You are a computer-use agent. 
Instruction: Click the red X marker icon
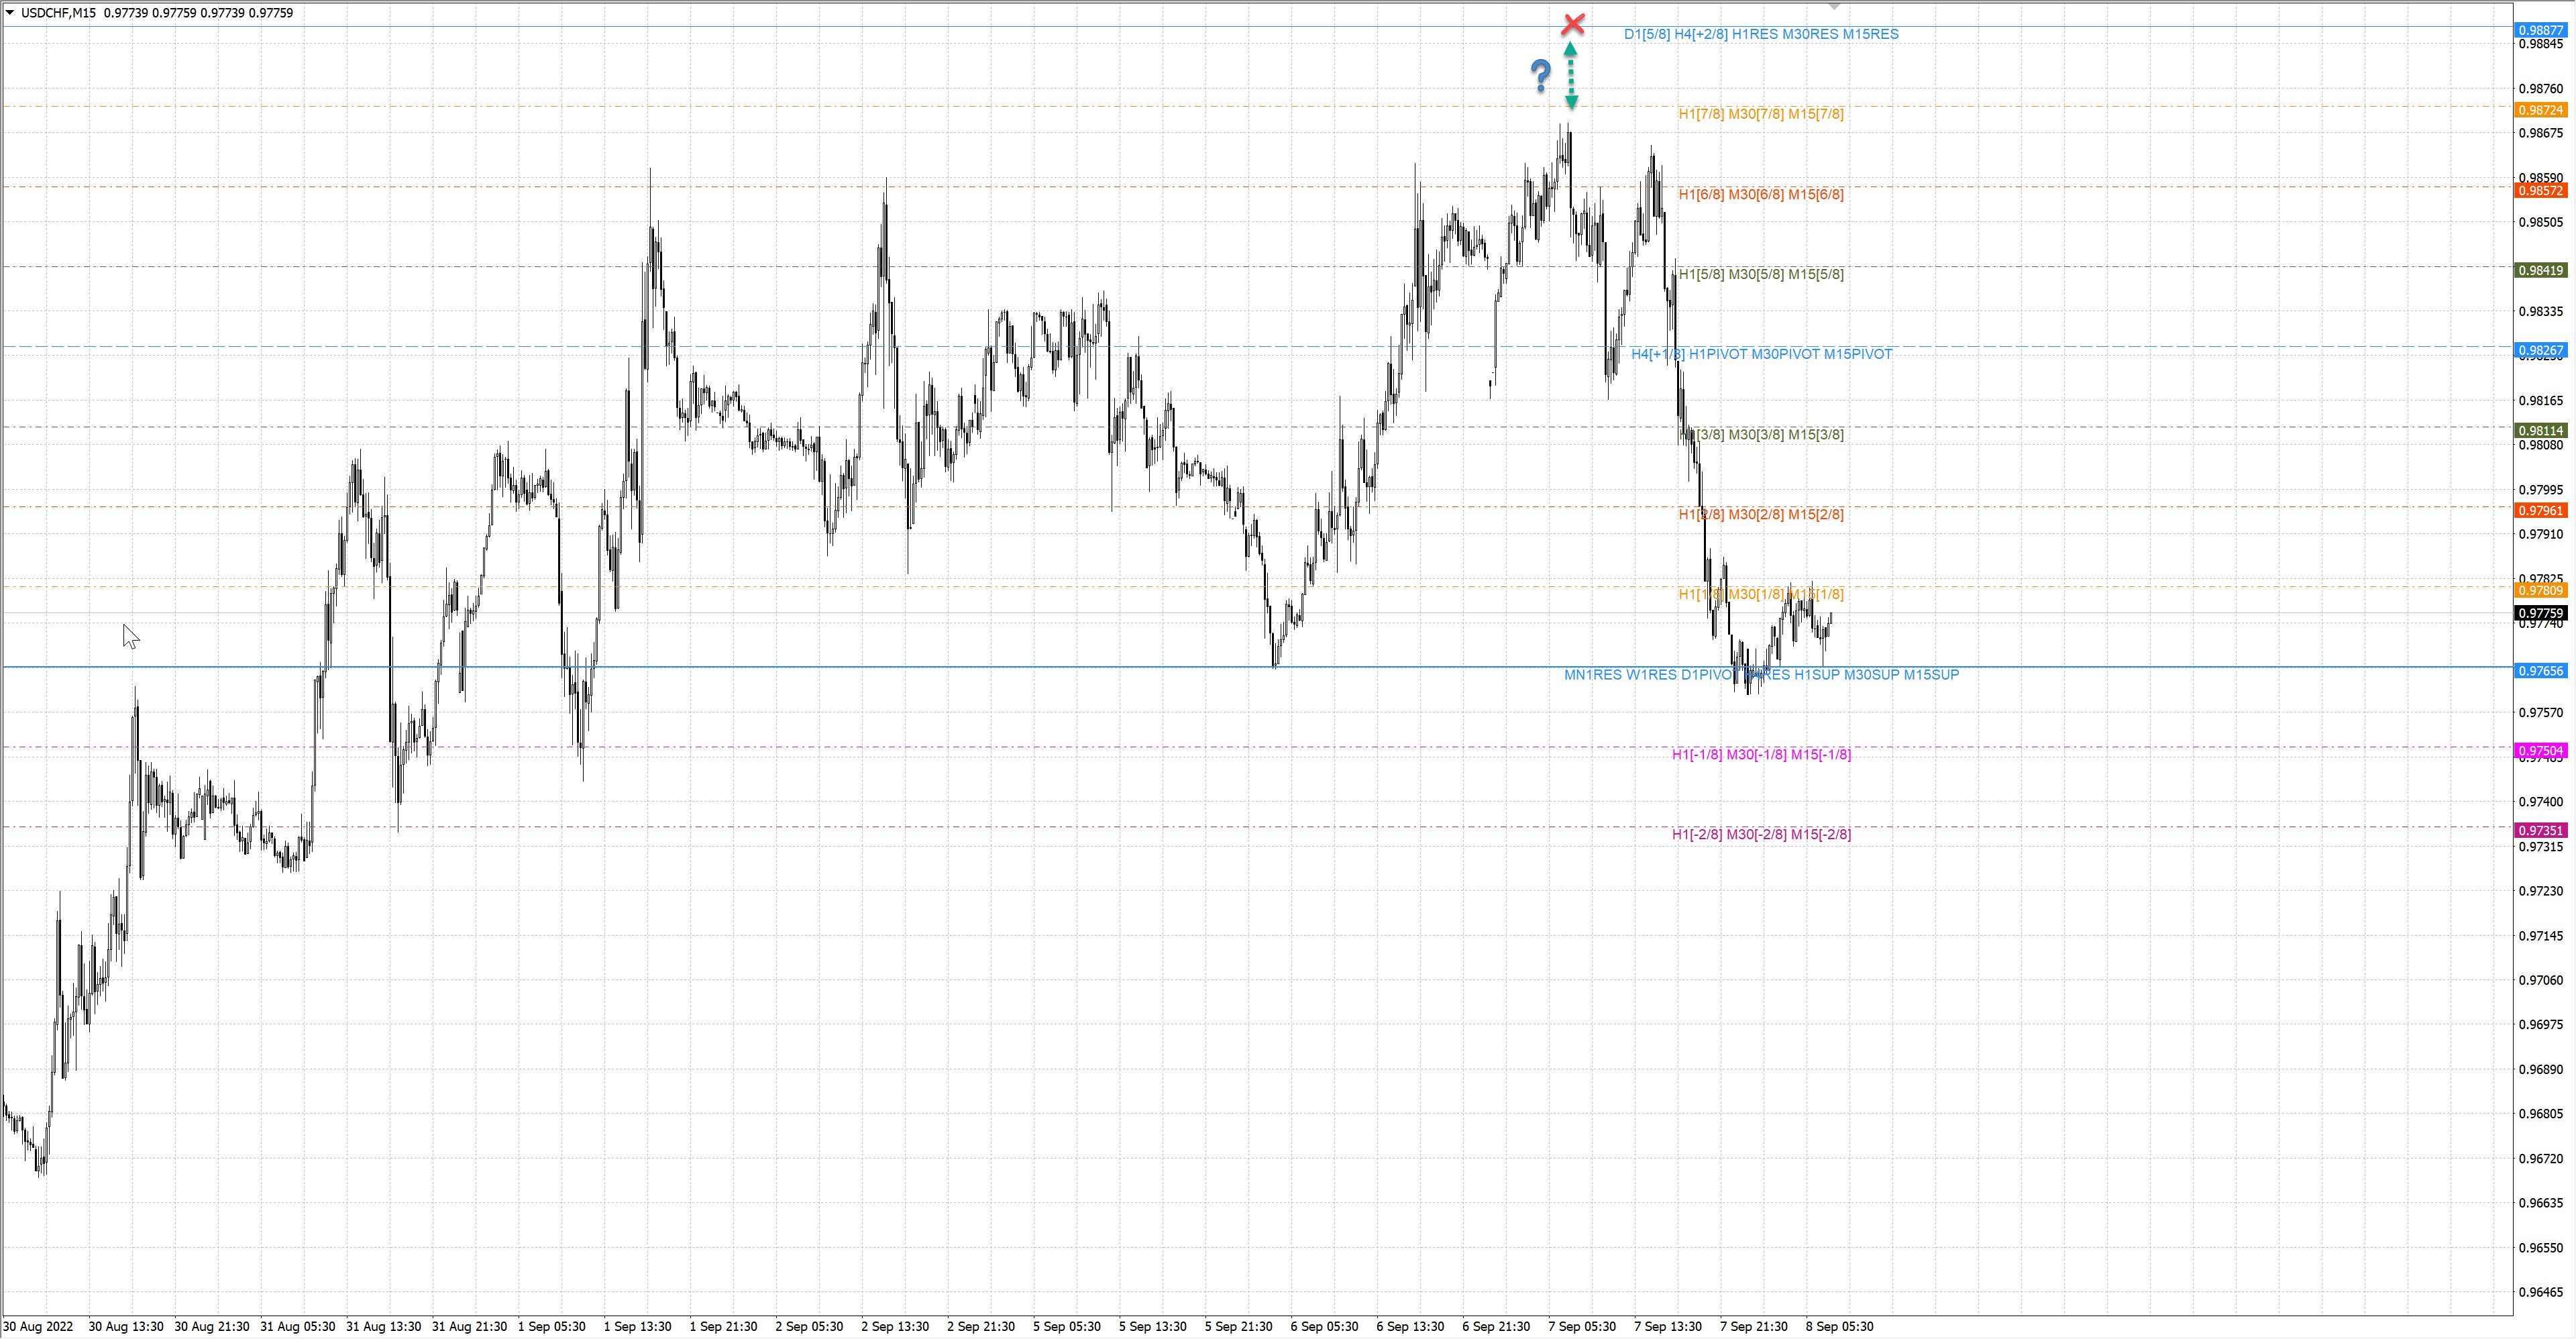[x=1573, y=23]
